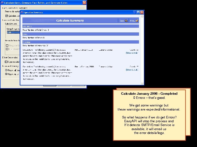Toggle first disabled checkbox under Generate fact tables
Image resolution: width=197 pixels, height=147 pixels.
[7, 45]
